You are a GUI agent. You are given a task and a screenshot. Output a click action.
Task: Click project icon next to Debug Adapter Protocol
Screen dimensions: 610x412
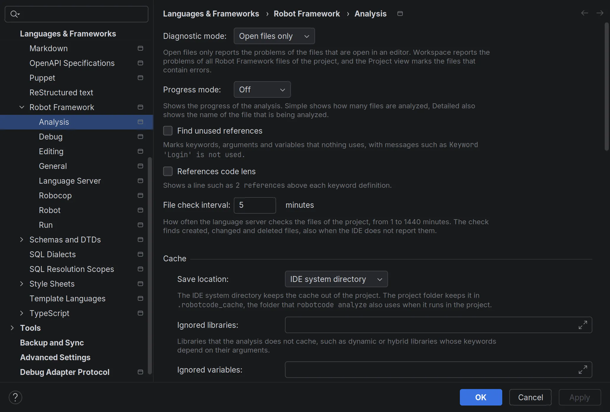[x=140, y=372]
